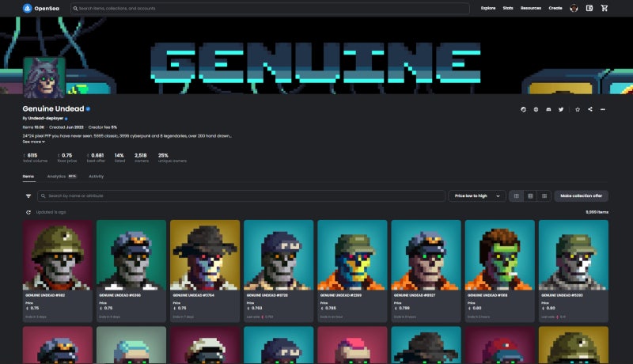
Task: Click Make collection offer button
Action: point(582,195)
